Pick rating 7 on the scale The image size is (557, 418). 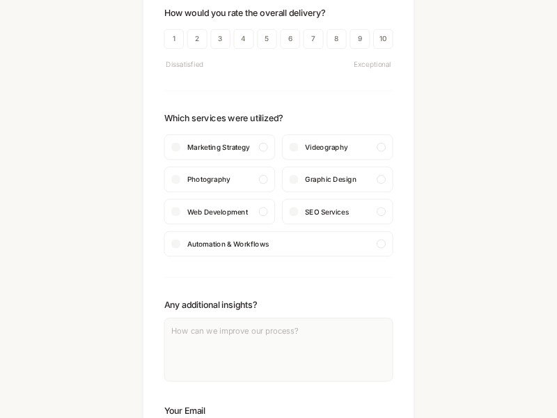pyautogui.click(x=313, y=39)
